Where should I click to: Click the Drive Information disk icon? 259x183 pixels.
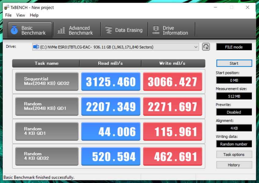pyautogui.click(x=156, y=30)
